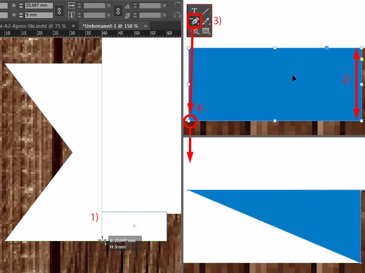Decrease the H height value by one step
Image resolution: width=365 pixels, height=273 pixels.
(21, 17)
